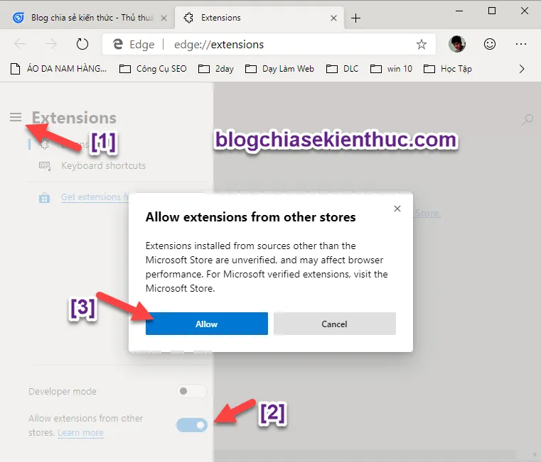541x462 pixels.
Task: Close the Extensions tab
Action: click(x=333, y=18)
